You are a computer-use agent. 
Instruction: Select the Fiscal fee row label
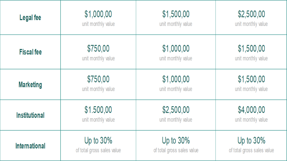[30, 52]
